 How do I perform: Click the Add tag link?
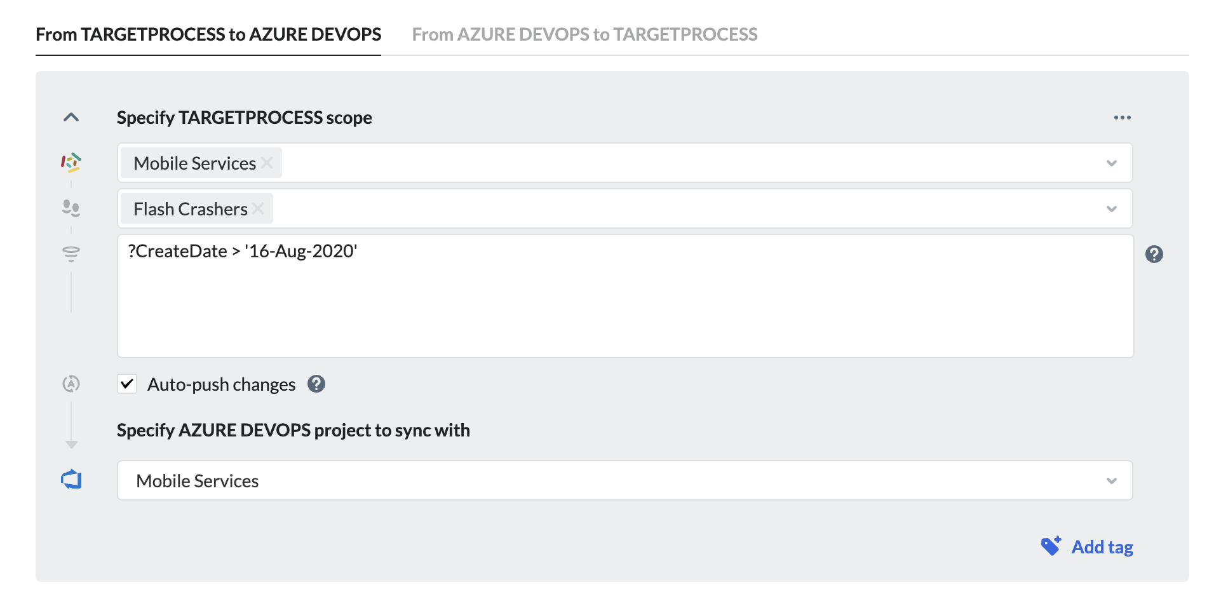pyautogui.click(x=1102, y=546)
